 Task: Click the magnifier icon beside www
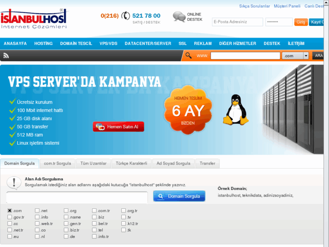(x=188, y=55)
